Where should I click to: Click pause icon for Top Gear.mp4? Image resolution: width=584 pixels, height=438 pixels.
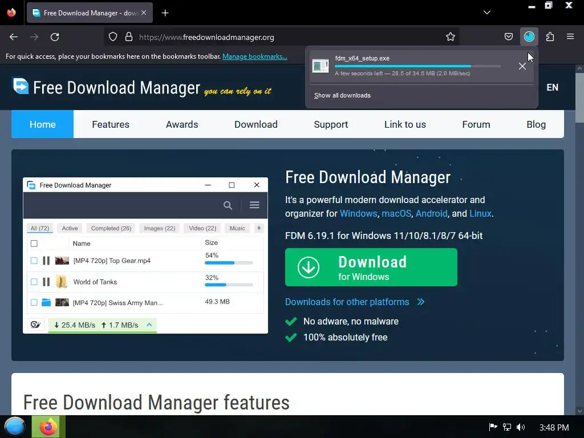(46, 261)
